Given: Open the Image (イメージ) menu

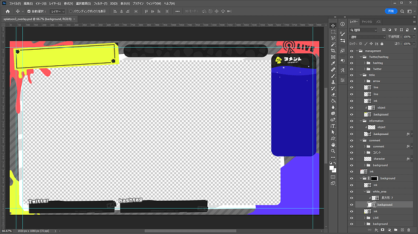Looking at the screenshot, I should coord(41,4).
